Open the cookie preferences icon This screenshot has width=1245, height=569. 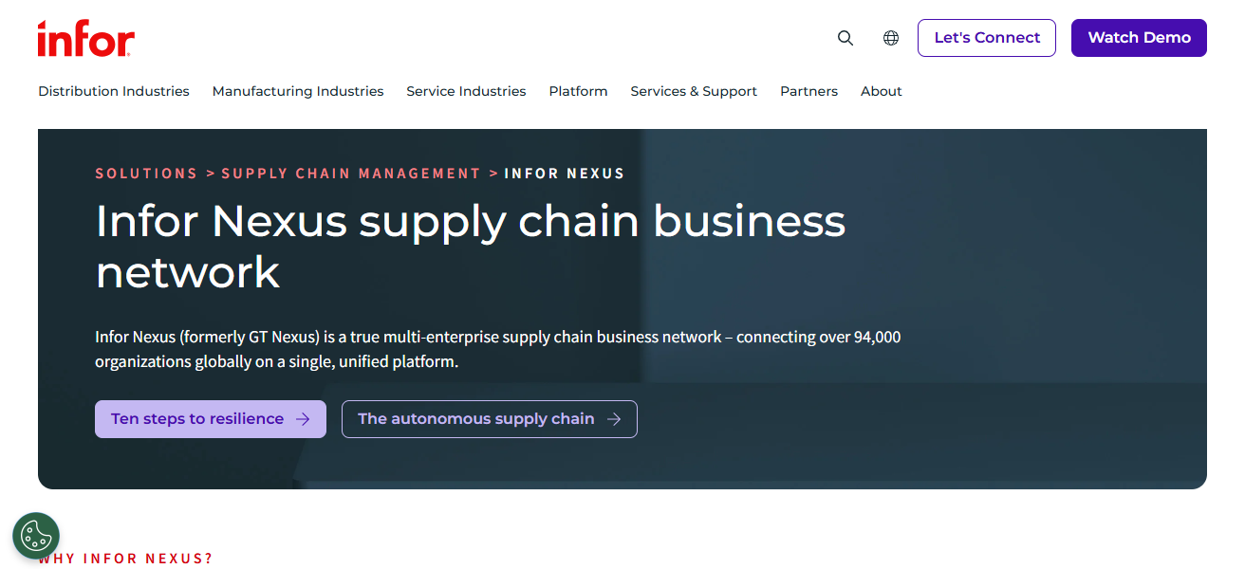pyautogui.click(x=36, y=536)
